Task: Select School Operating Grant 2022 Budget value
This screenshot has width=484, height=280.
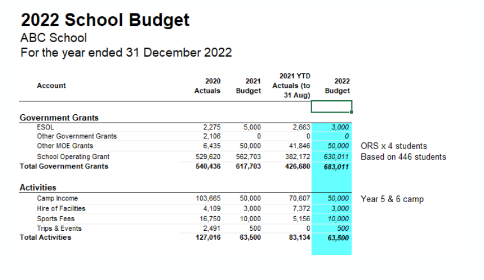Action: tap(332, 157)
